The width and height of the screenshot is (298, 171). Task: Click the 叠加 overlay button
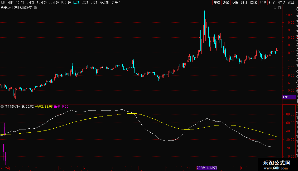(x=226, y=2)
